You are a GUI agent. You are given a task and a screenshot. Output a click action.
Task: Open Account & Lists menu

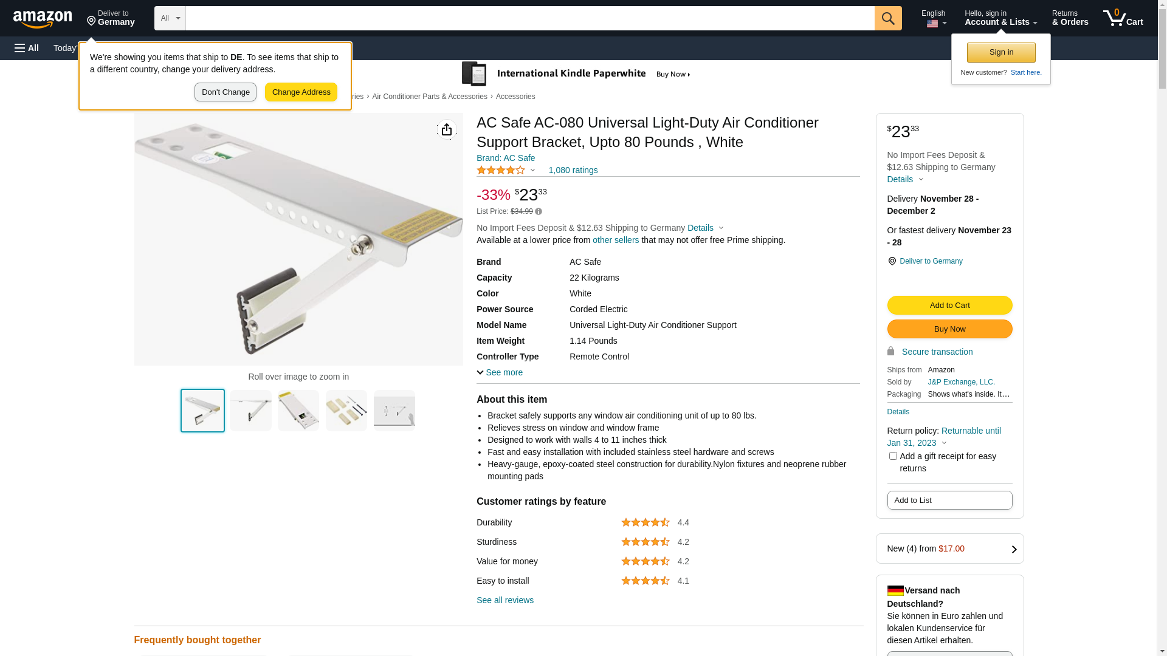click(x=1000, y=18)
